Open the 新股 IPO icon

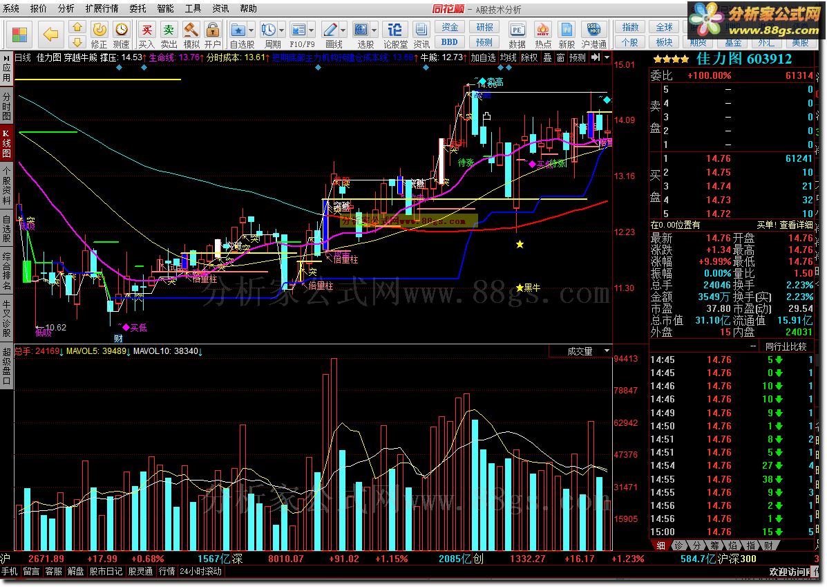[x=567, y=30]
